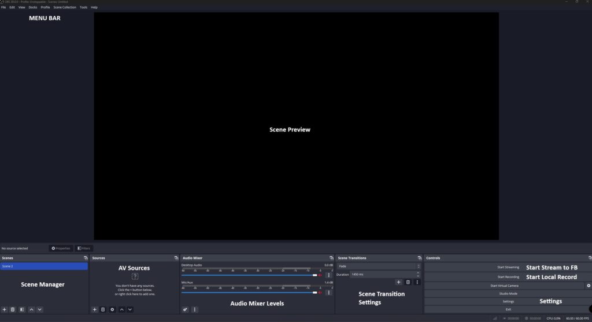
Task: Move source down with the Sources down arrow
Action: (130, 309)
